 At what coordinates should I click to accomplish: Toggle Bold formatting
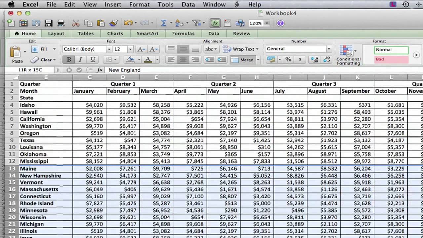click(x=69, y=59)
